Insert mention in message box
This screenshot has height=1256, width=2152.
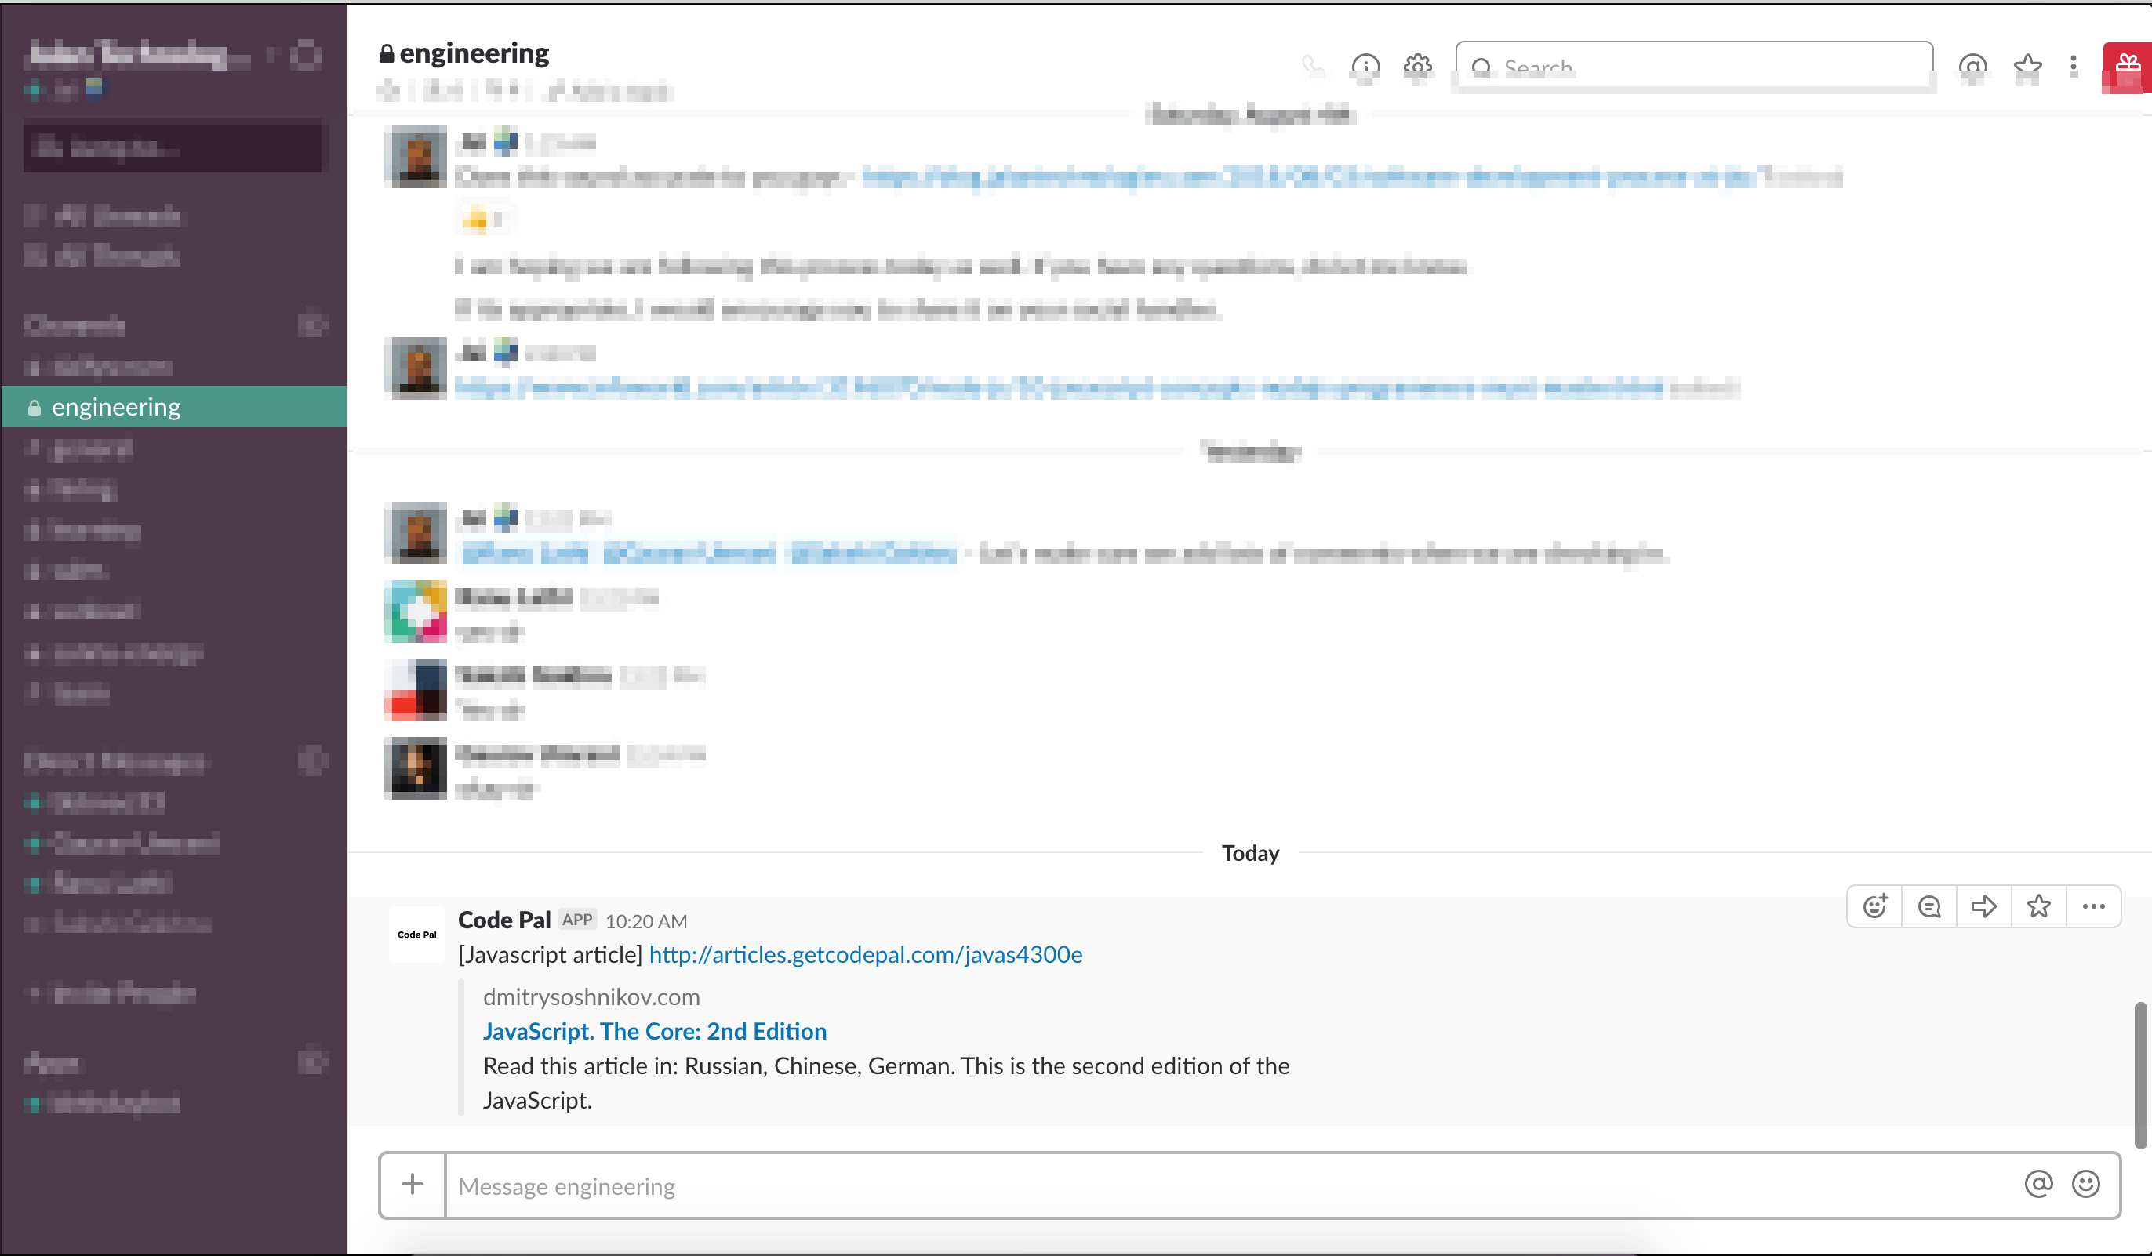2038,1185
